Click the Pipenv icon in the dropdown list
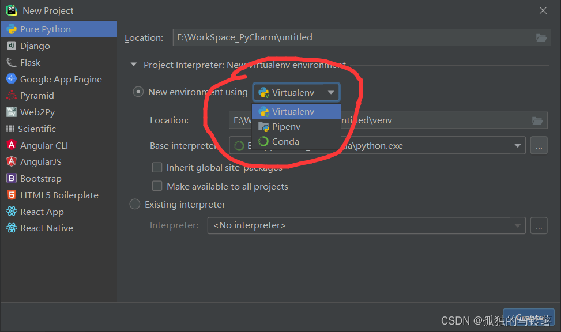This screenshot has height=332, width=561. pyautogui.click(x=263, y=127)
